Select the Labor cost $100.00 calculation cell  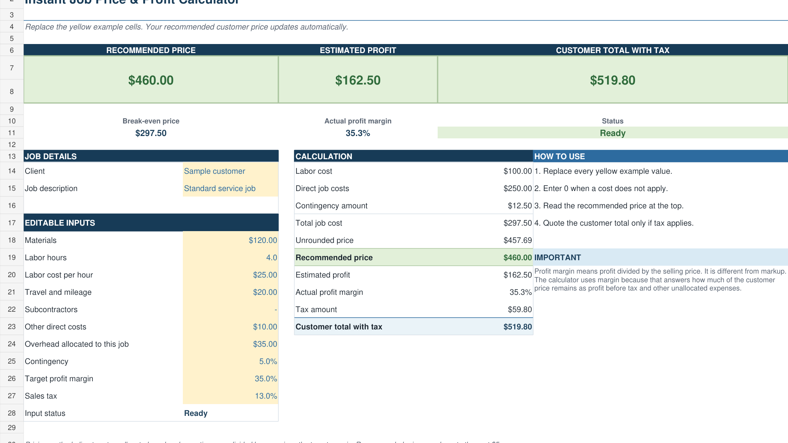tap(517, 171)
